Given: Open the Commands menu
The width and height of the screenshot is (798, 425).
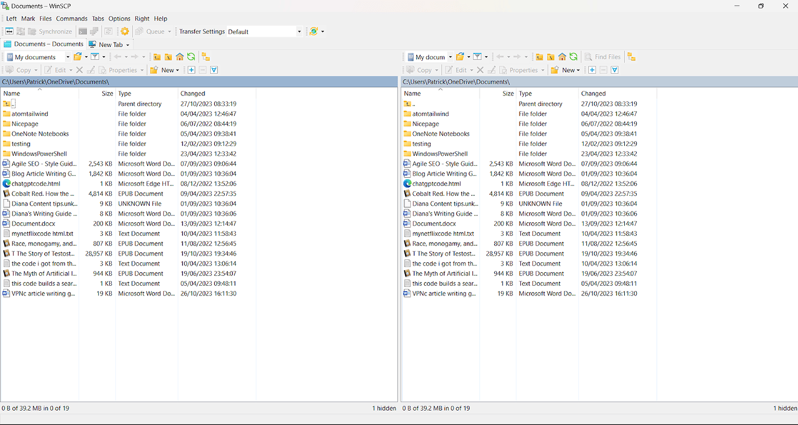Looking at the screenshot, I should click(x=71, y=19).
